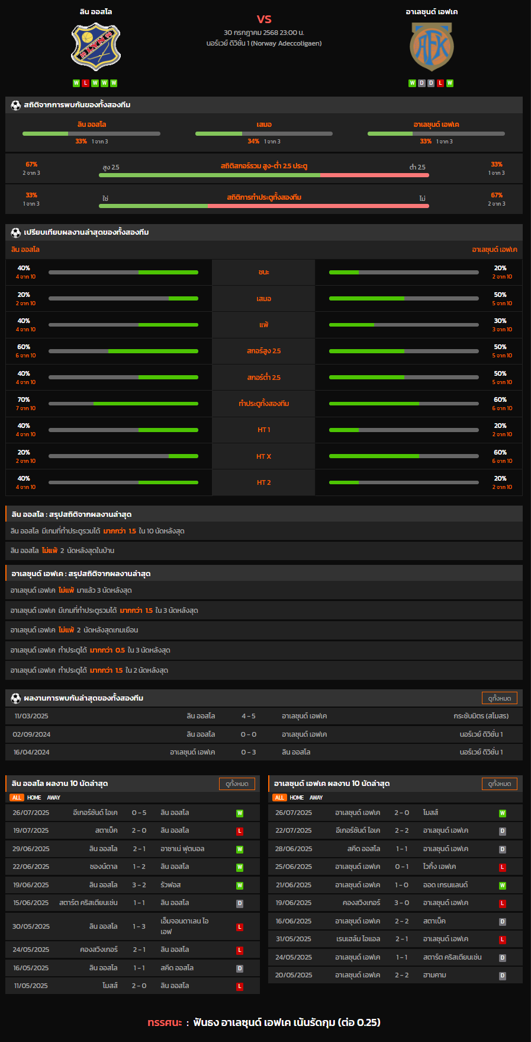
Task: Select AWAY filter in Lyn Oslo last 10 matches
Action: click(x=54, y=798)
